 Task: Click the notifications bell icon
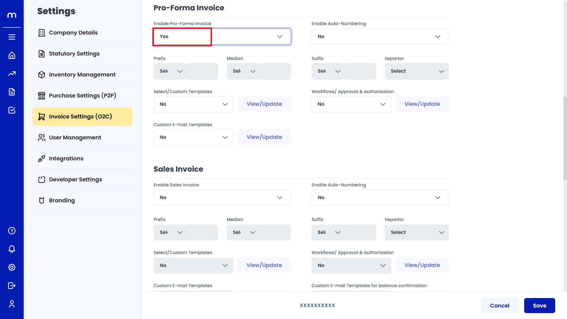tap(12, 249)
